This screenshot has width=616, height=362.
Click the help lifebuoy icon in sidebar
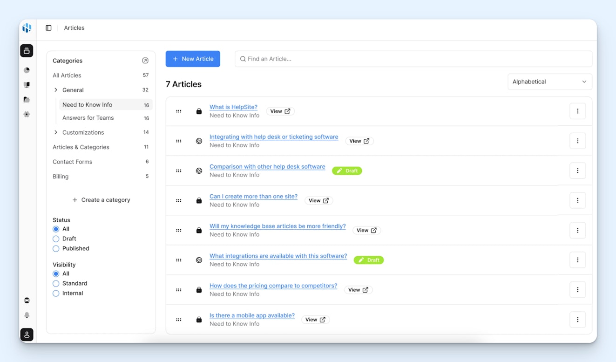tap(27, 301)
